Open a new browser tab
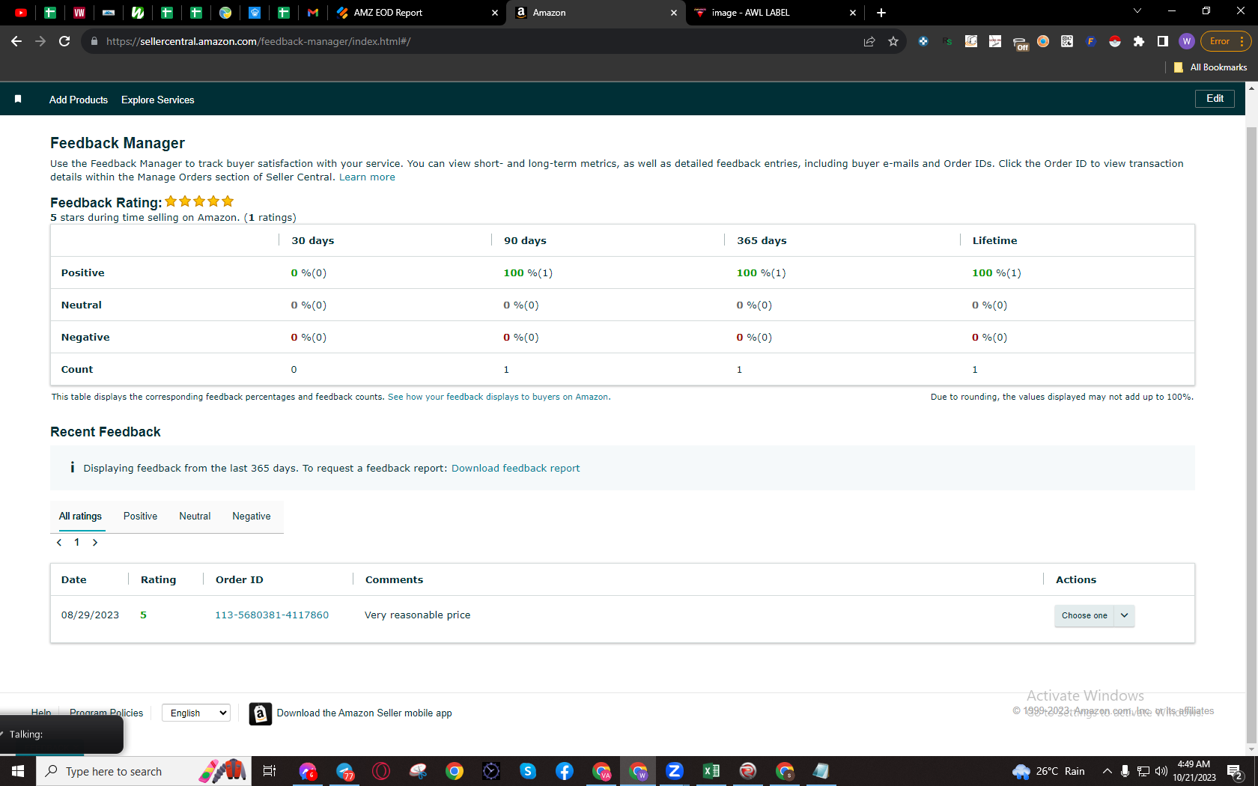The height and width of the screenshot is (786, 1258). click(x=881, y=13)
